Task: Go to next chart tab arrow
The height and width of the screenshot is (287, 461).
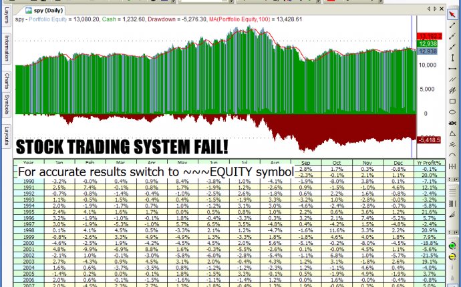Action: [435, 9]
